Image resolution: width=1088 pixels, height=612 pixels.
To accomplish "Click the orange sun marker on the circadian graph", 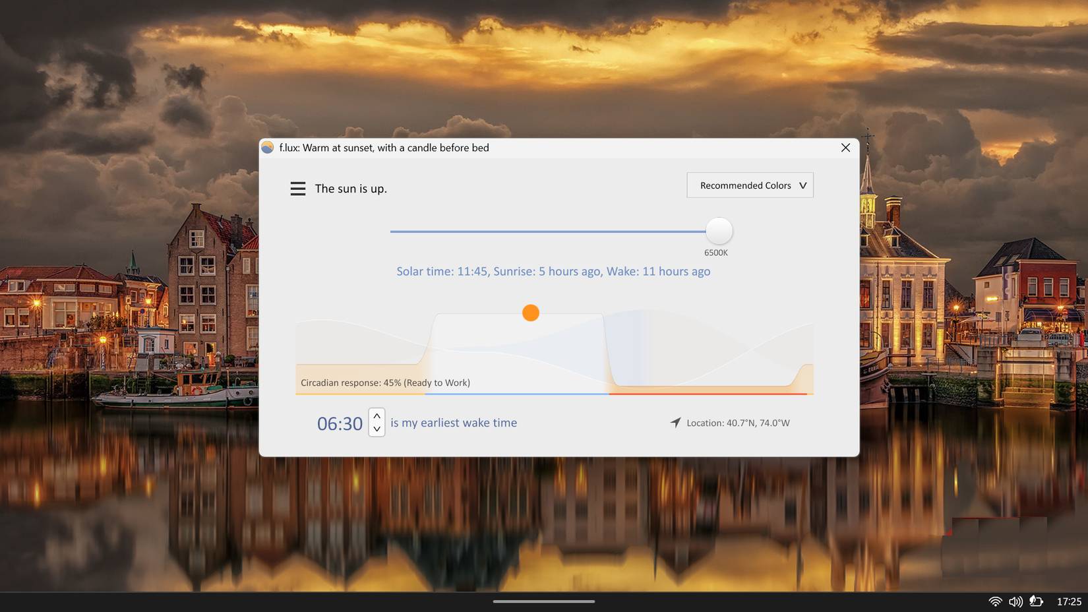I will pyautogui.click(x=530, y=312).
